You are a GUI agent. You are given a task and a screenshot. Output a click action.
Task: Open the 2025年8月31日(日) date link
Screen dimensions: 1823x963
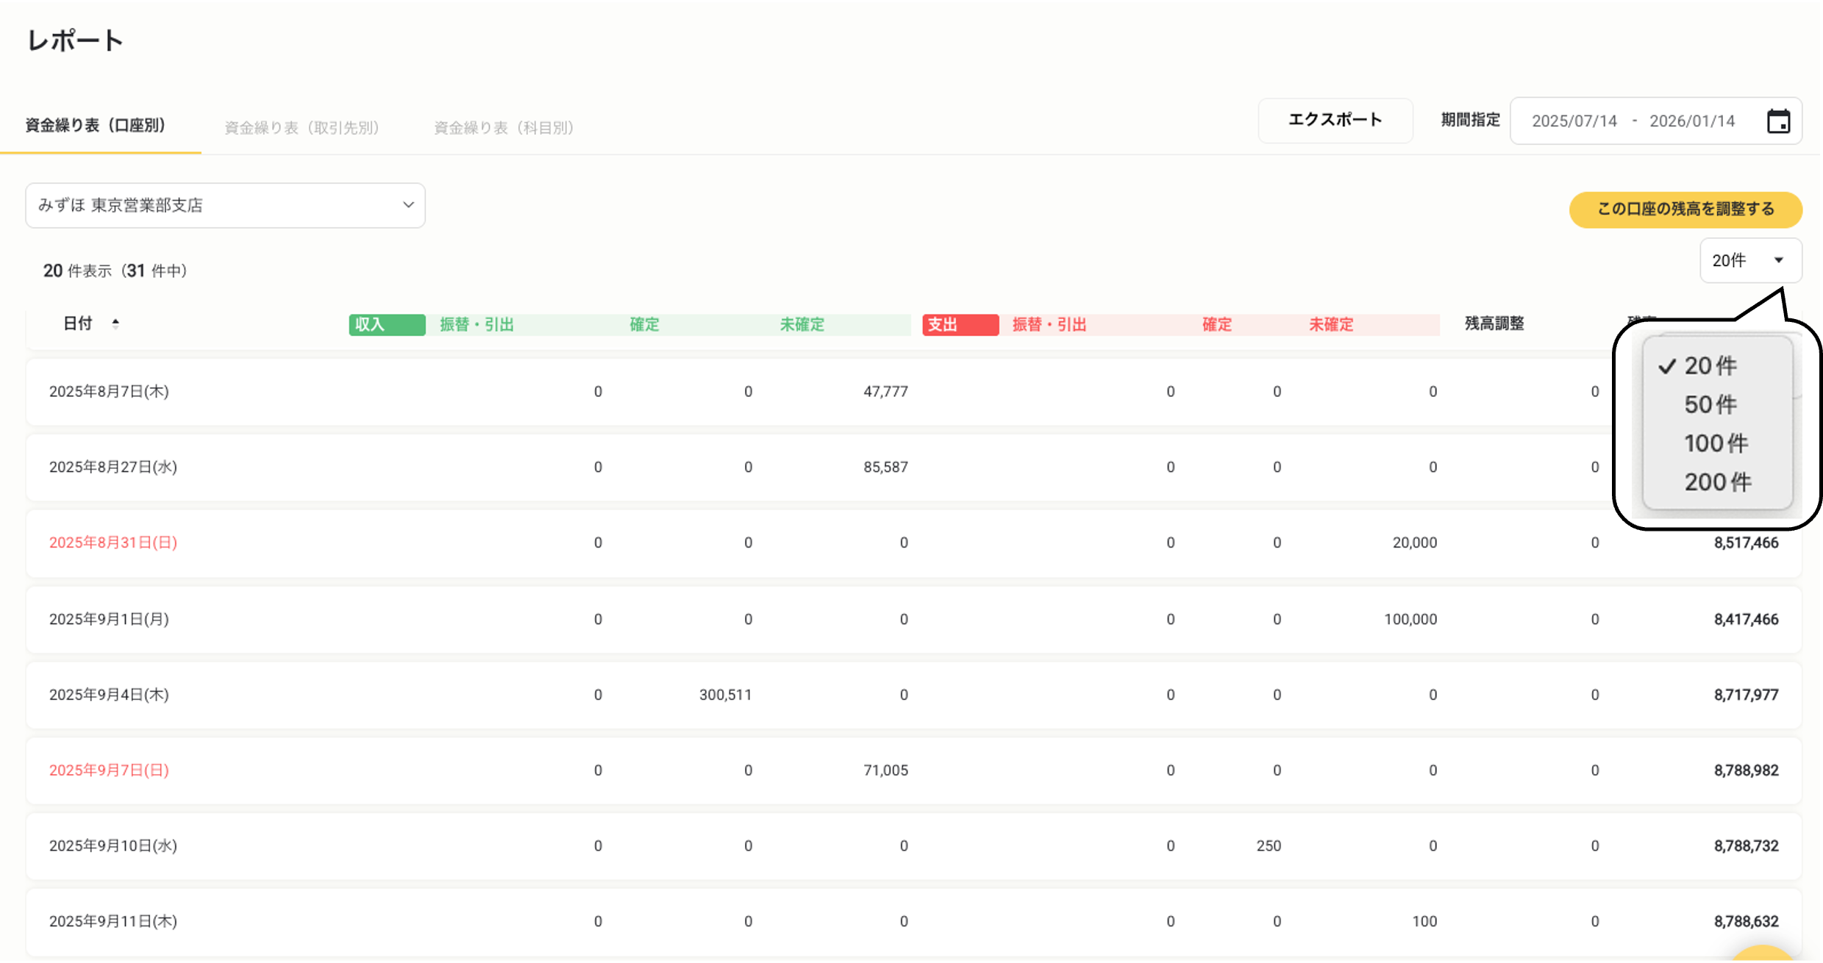(113, 542)
